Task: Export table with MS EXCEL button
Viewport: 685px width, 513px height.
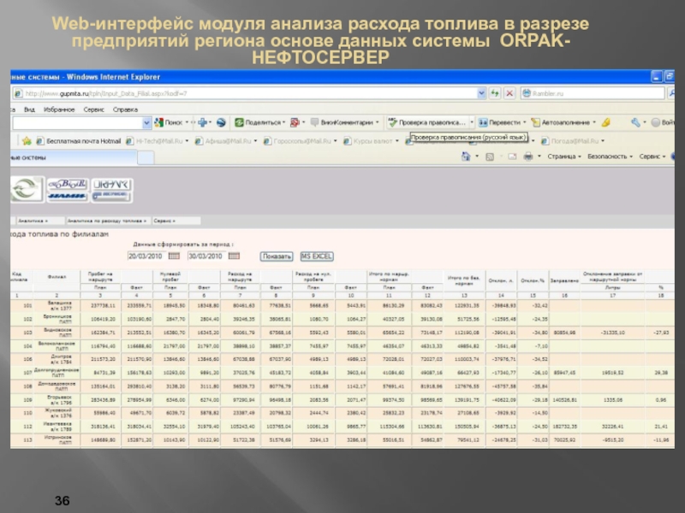Action: tap(316, 256)
